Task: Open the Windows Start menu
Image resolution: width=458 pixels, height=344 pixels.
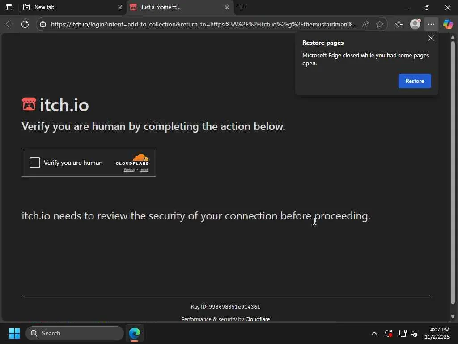Action: tap(14, 333)
